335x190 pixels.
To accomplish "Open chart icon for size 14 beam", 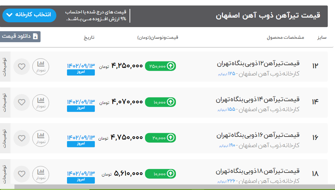I will coord(41,102).
